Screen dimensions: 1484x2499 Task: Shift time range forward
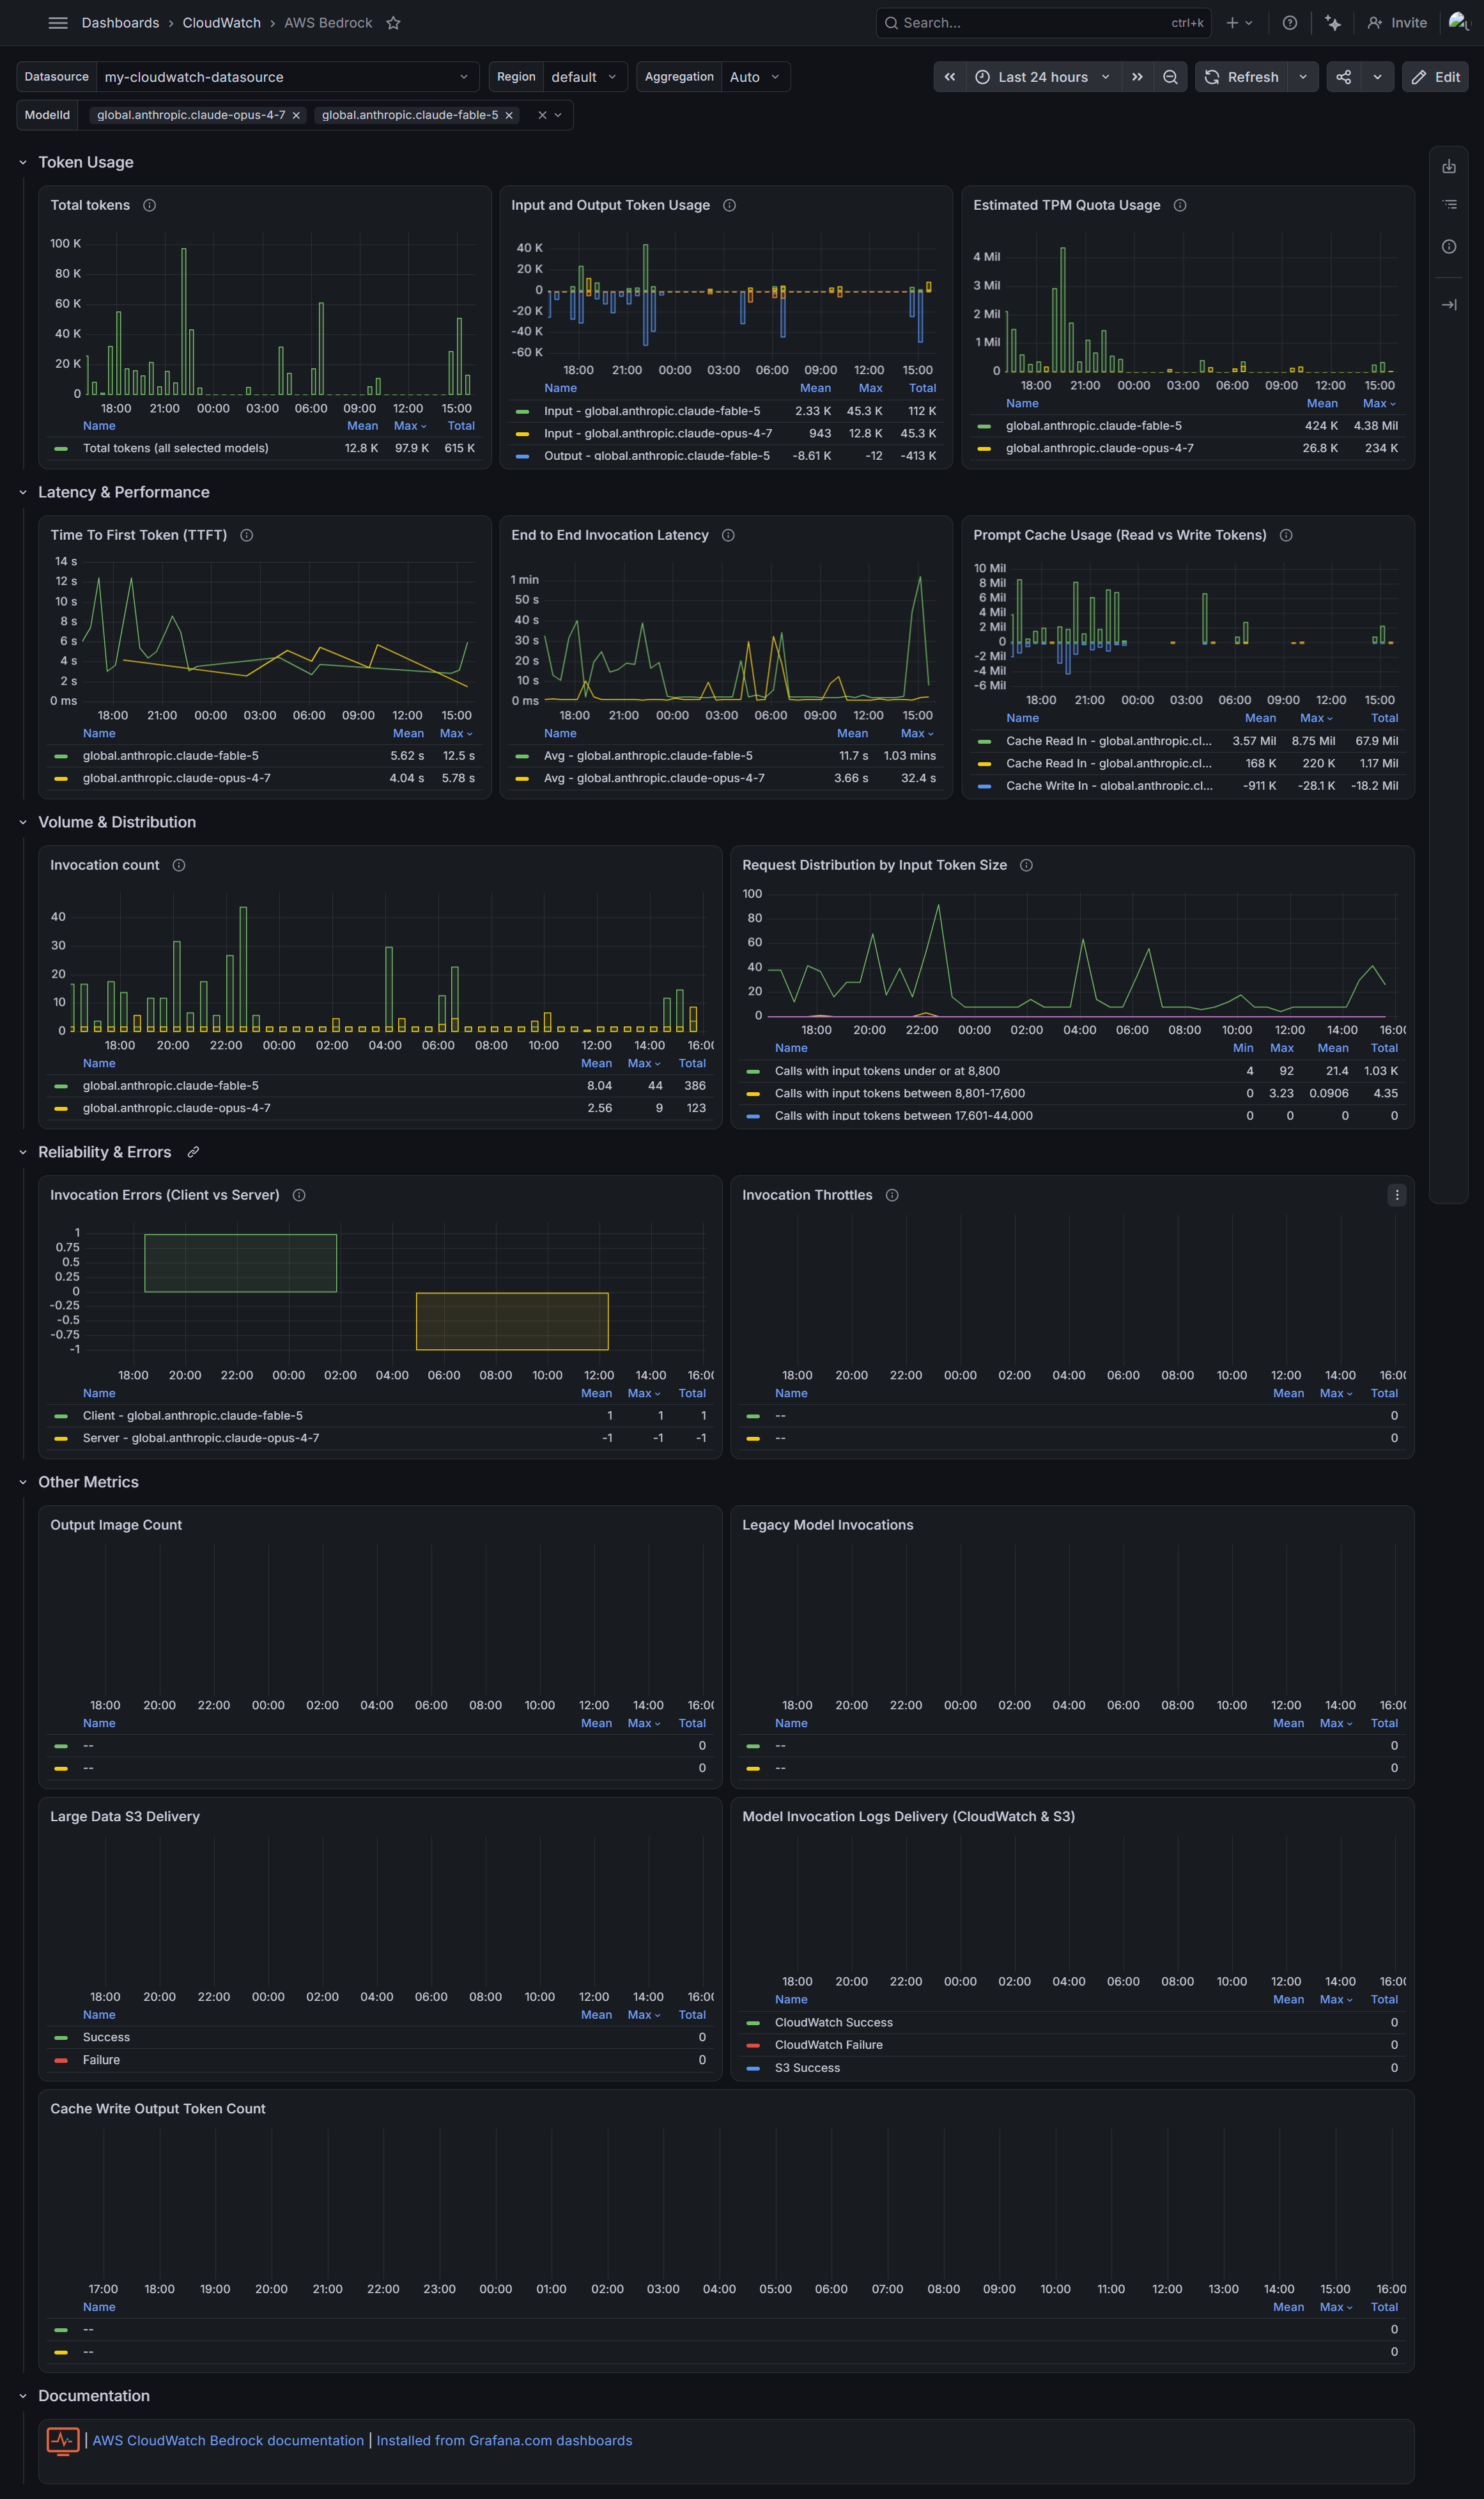tap(1137, 77)
